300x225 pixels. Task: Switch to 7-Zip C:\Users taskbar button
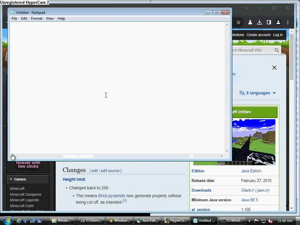pos(91,221)
